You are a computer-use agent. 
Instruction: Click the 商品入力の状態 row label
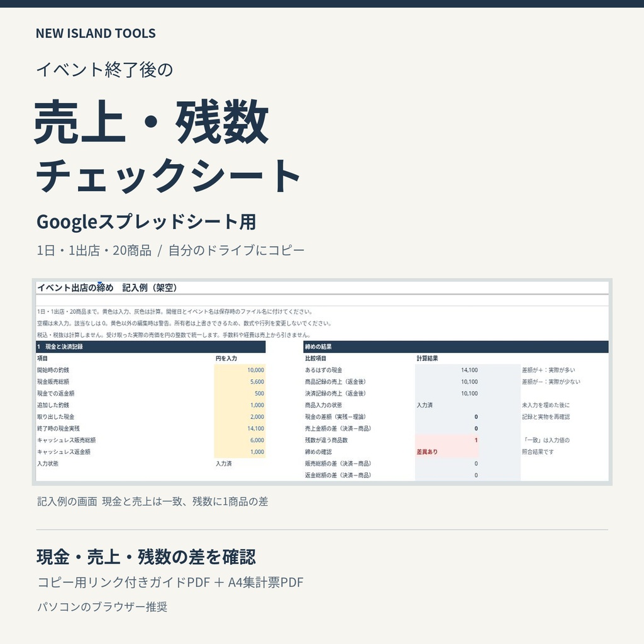(323, 405)
